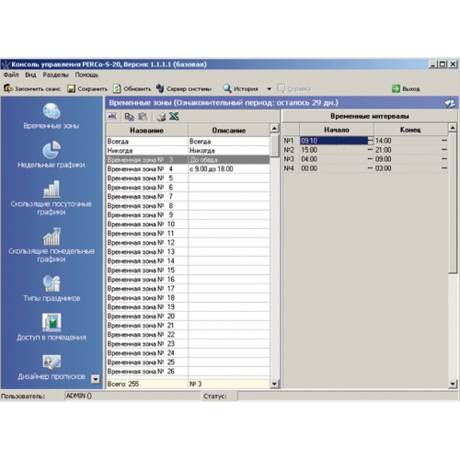Expand the История dropdown arrow

tap(269, 89)
